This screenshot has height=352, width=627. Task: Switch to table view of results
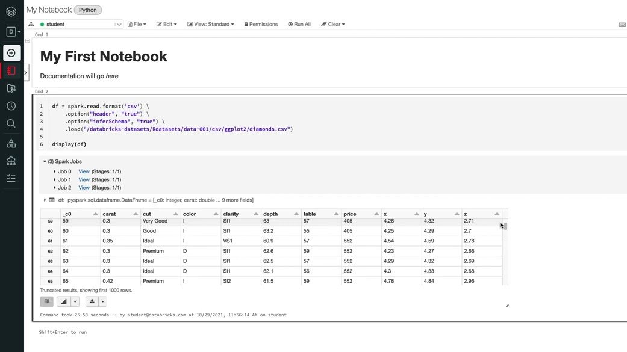47,301
